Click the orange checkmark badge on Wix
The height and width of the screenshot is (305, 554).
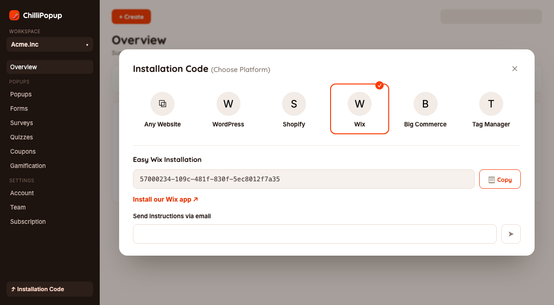[379, 85]
